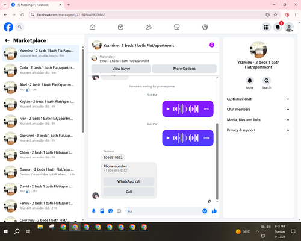
Task: Open Chino conversation in list
Action: point(40,155)
